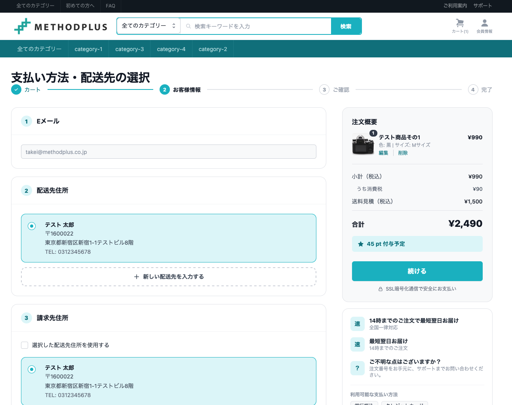The width and height of the screenshot is (512, 405).
Task: Click the total amount ¥2,490
Action: [x=465, y=224]
